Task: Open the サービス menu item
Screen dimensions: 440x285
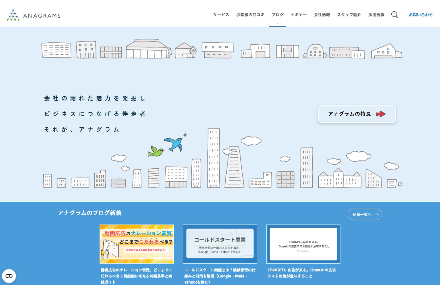Action: coord(221,15)
